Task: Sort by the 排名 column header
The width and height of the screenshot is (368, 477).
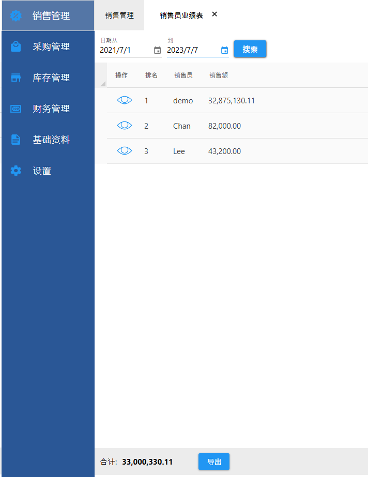Action: tap(151, 75)
